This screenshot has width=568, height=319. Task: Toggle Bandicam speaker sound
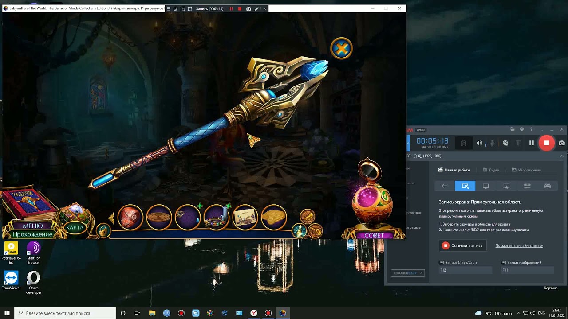pyautogui.click(x=479, y=143)
